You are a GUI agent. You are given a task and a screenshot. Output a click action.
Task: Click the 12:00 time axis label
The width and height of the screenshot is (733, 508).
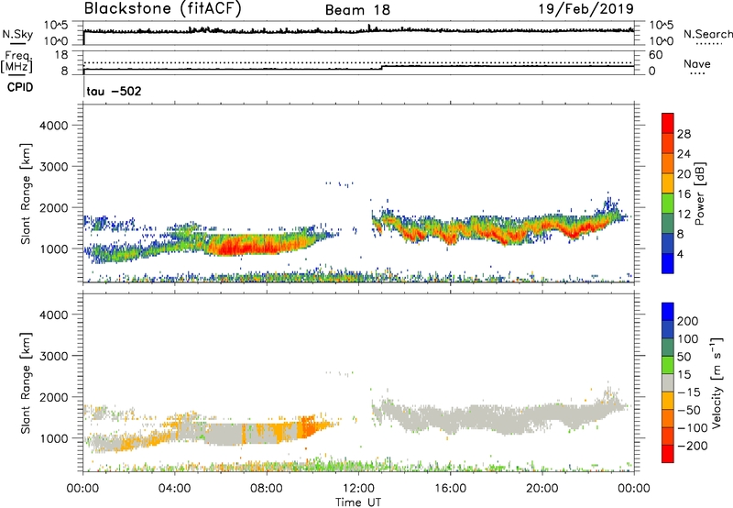(358, 489)
